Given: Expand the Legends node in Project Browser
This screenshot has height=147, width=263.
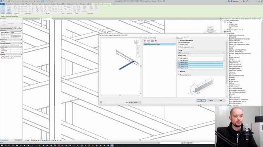Looking at the screenshot, I should tap(223, 32).
